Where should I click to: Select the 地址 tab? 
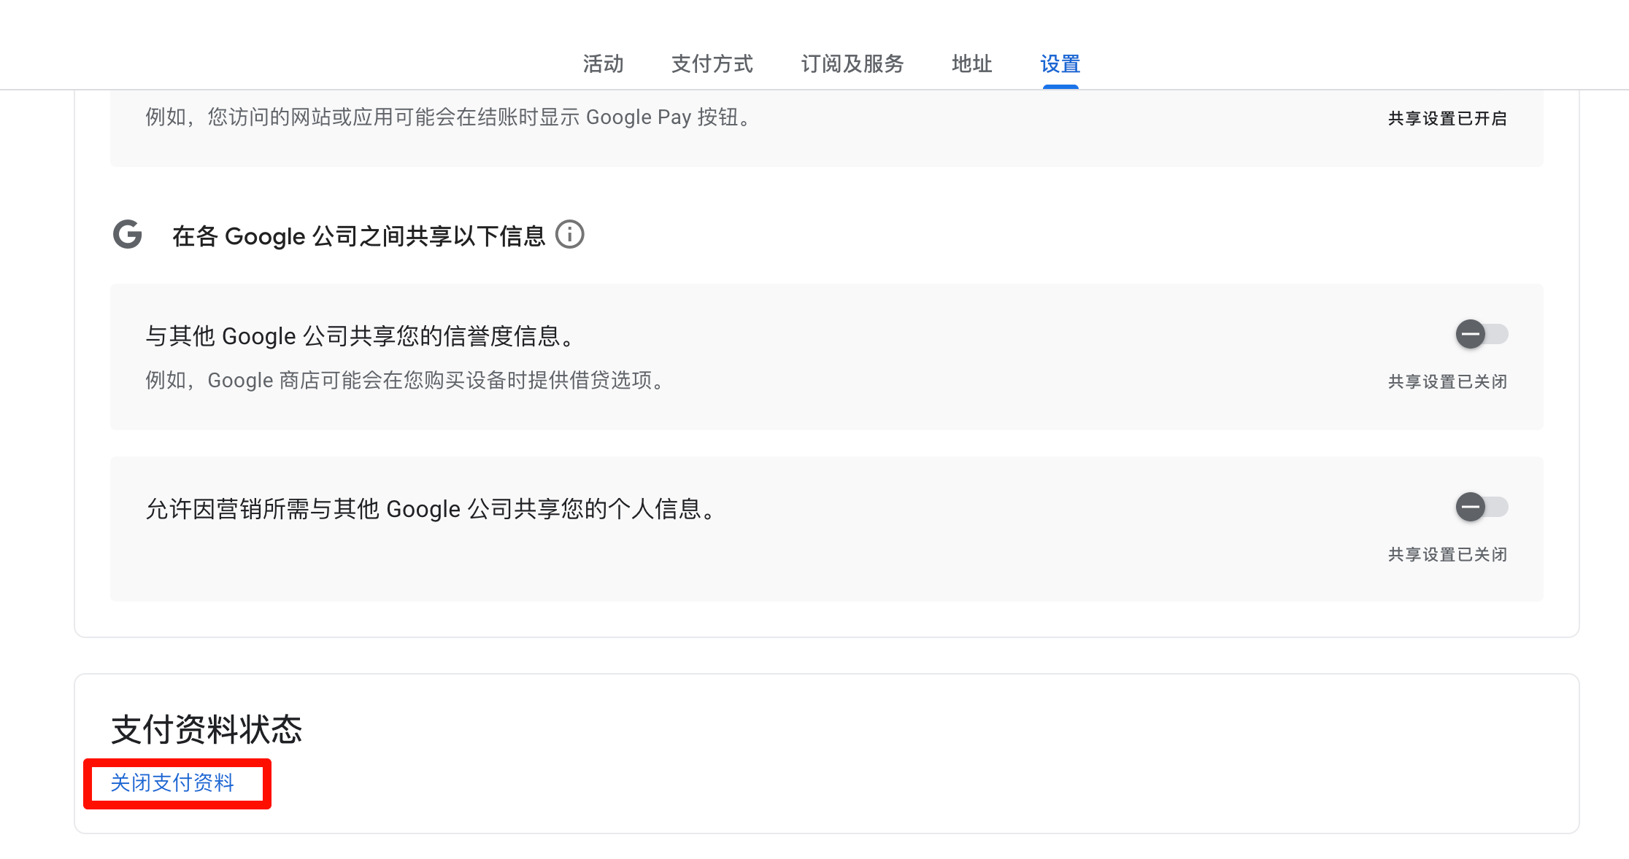click(x=971, y=64)
